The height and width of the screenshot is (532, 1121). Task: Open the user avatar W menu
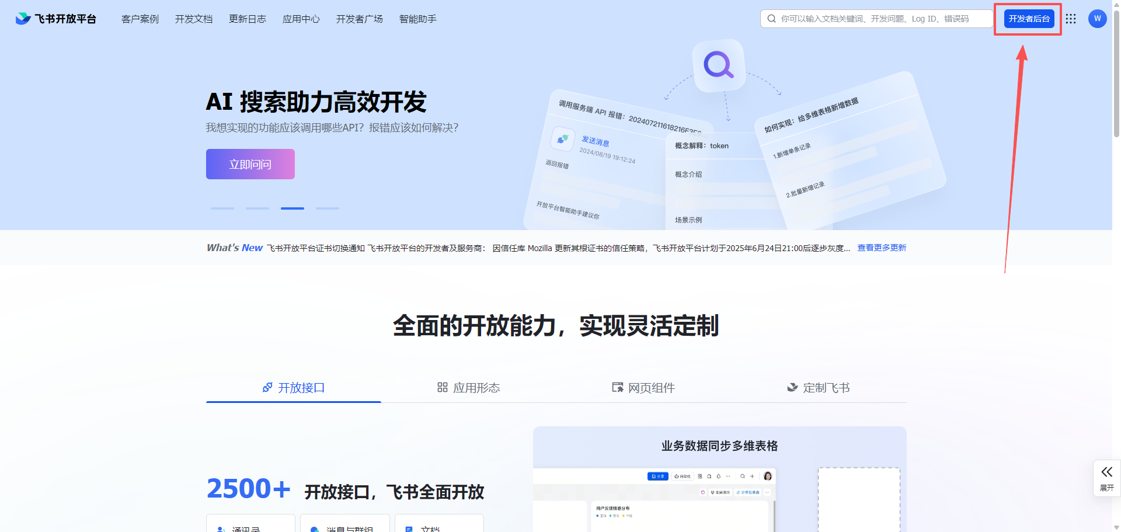tap(1097, 19)
